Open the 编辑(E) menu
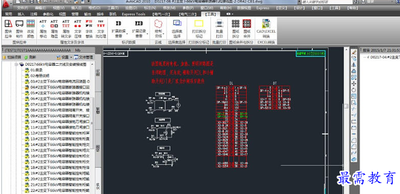 (x=40, y=8)
